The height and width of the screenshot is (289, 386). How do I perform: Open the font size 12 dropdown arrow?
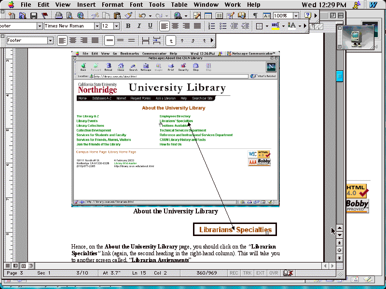[117, 26]
